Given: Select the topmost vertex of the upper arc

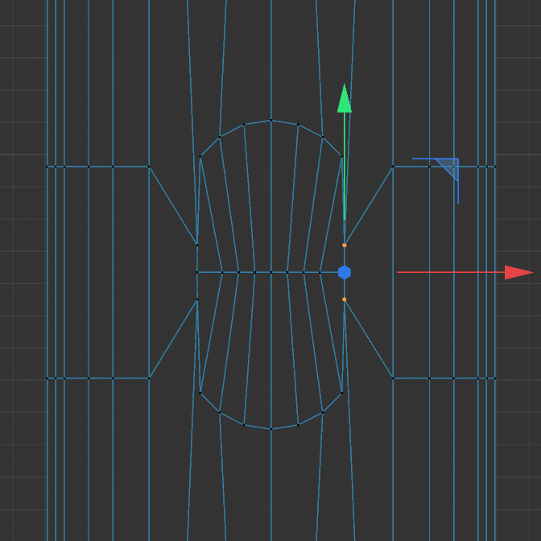Looking at the screenshot, I should coord(271,120).
